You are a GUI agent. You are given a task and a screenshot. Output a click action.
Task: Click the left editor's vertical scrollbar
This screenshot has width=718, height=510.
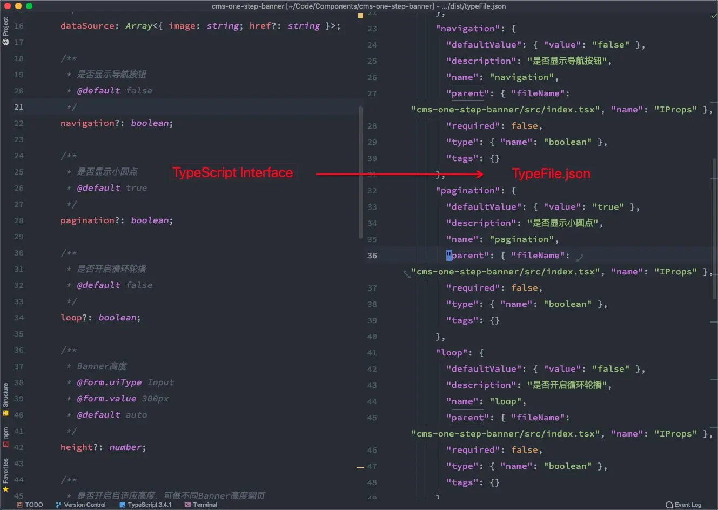360,172
